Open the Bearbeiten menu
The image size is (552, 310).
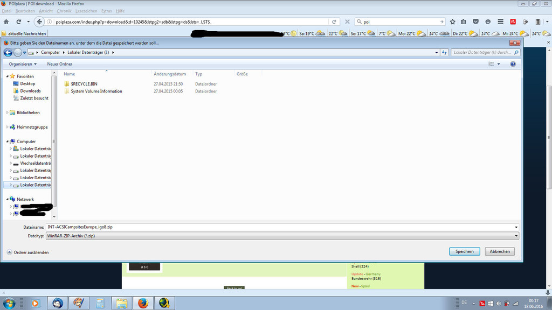click(25, 11)
